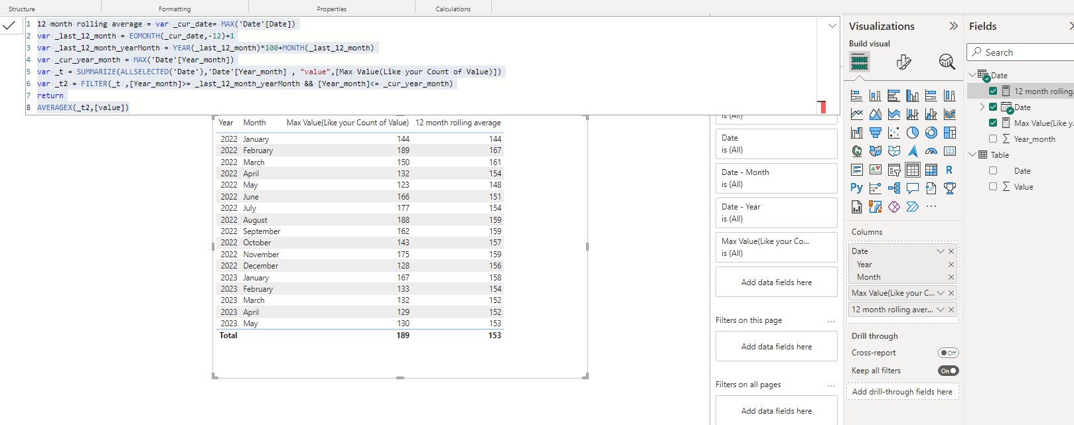The image size is (1074, 425).
Task: Select the table visual
Action: (913, 170)
